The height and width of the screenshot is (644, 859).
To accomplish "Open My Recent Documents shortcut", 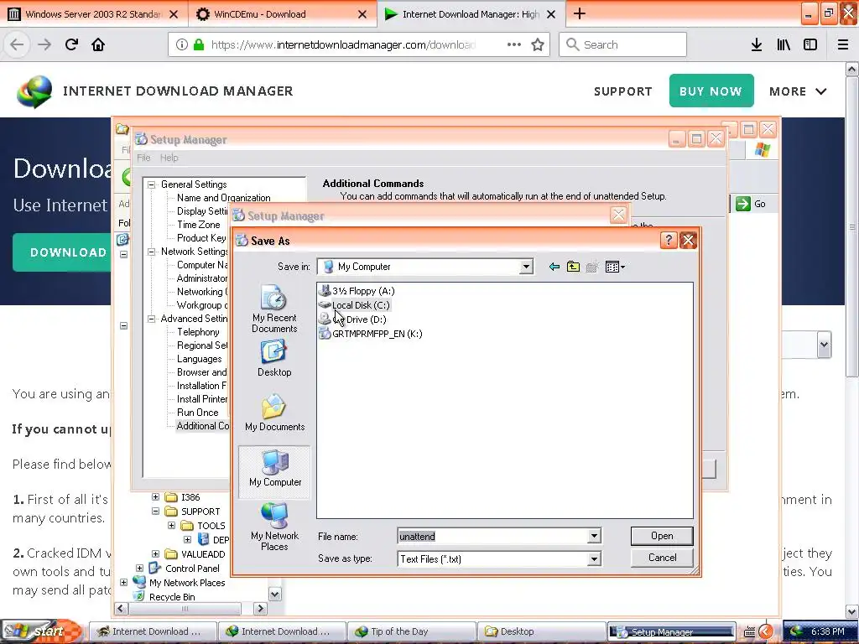I will [x=274, y=309].
